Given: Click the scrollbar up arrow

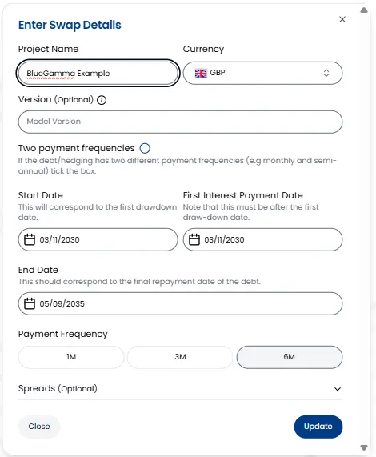Looking at the screenshot, I should (364, 10).
